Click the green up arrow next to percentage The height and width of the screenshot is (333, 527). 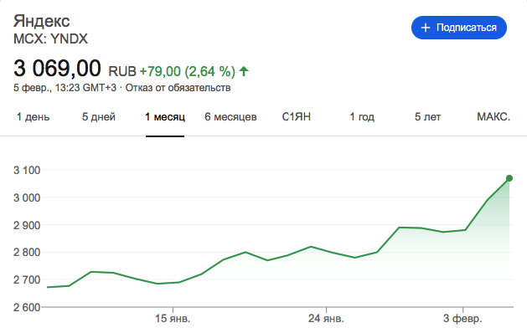[244, 71]
